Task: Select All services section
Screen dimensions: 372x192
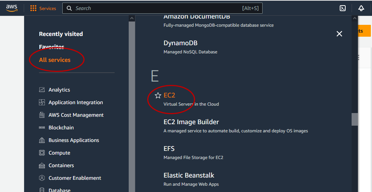Action: coord(55,60)
